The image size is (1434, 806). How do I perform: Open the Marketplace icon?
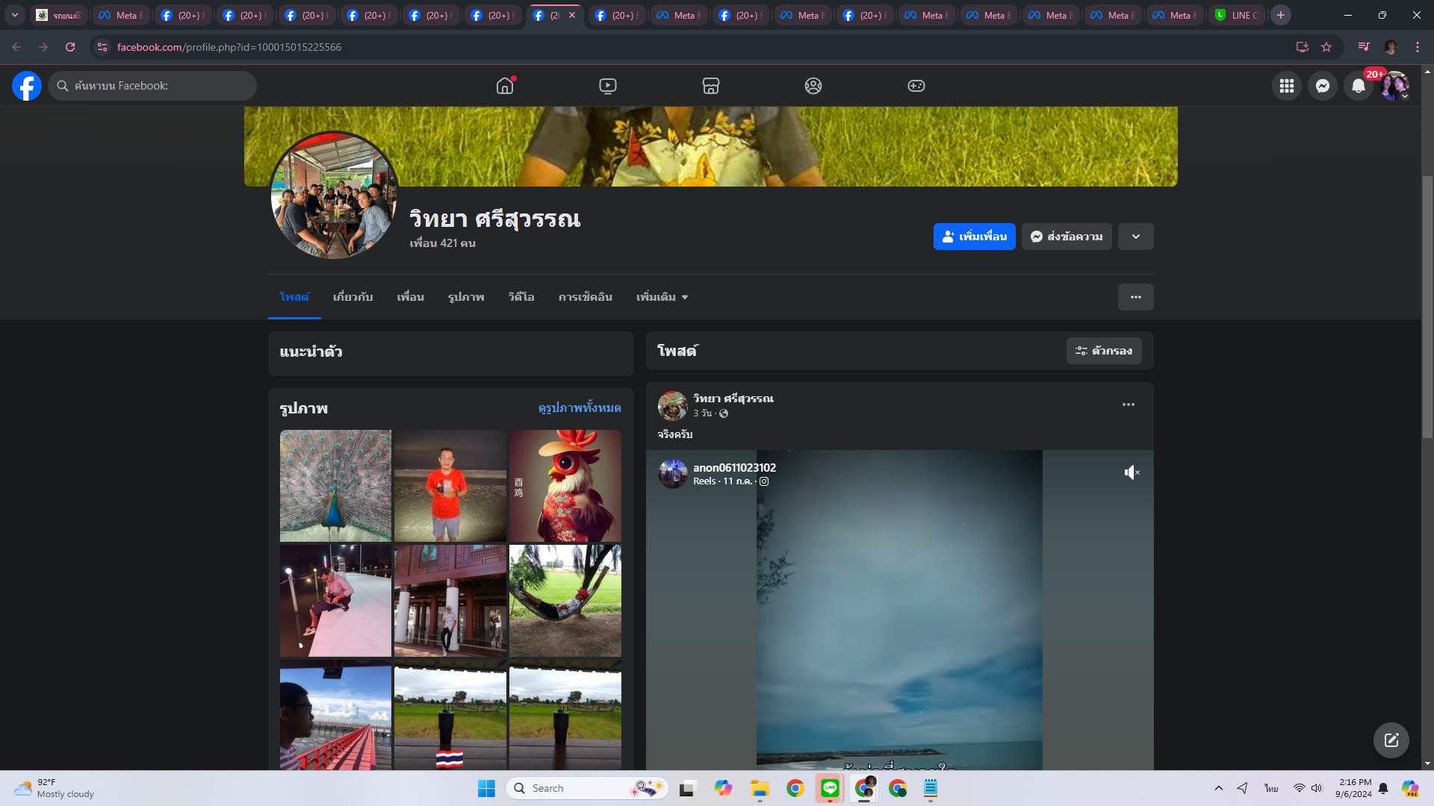click(711, 86)
